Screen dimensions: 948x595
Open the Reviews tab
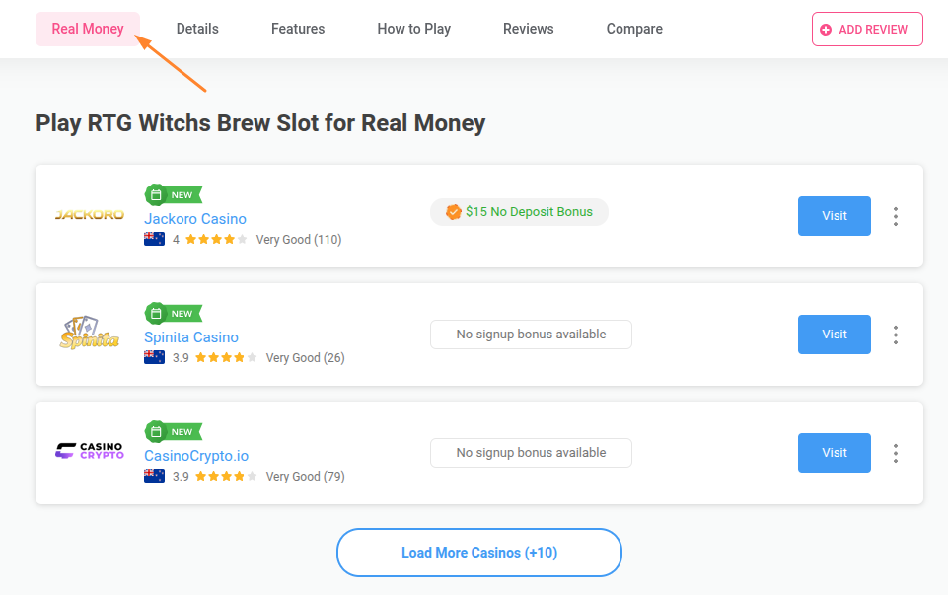pyautogui.click(x=529, y=29)
